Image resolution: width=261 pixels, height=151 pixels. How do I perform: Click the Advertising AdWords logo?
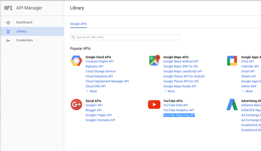click(x=232, y=105)
